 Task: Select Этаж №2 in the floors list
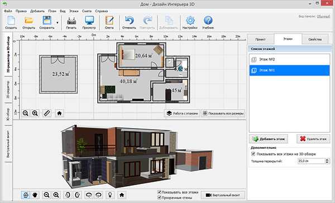[x=289, y=59]
